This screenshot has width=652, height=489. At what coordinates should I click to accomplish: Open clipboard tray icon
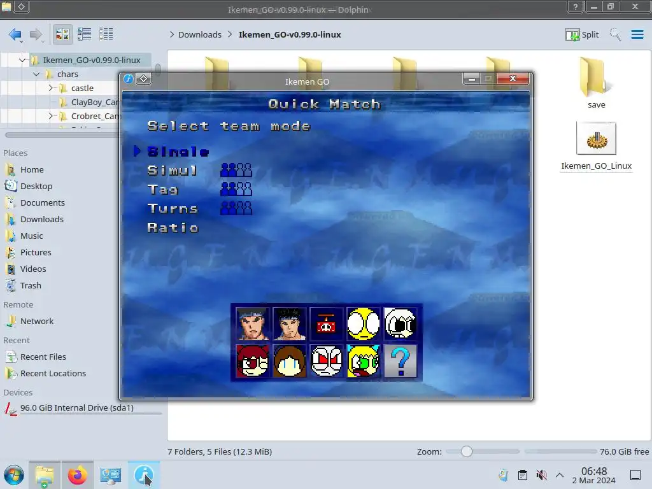tap(523, 475)
